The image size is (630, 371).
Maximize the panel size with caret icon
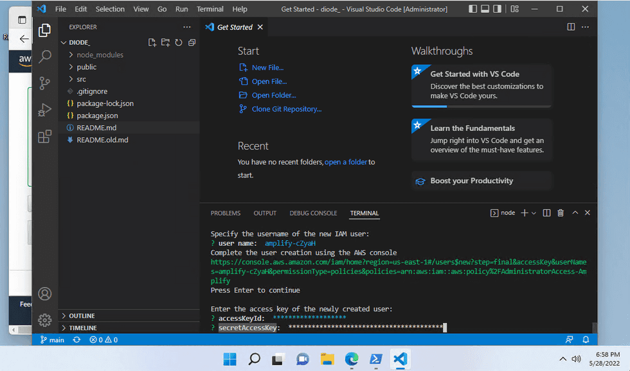pos(575,212)
